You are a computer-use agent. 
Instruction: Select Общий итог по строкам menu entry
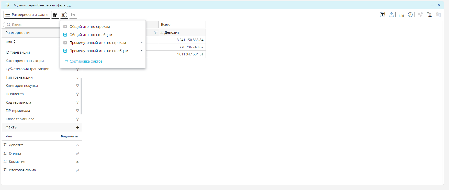coord(89,27)
